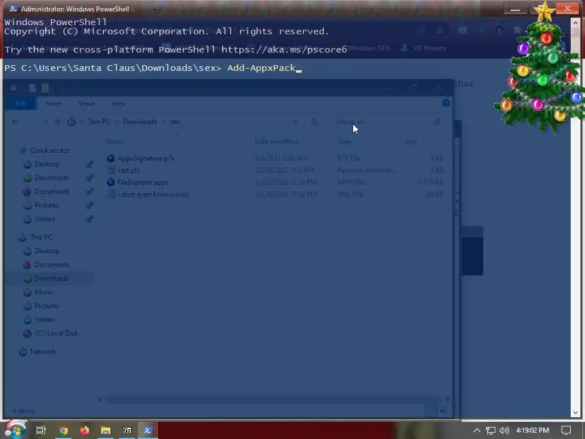The width and height of the screenshot is (585, 439).
Task: Click the sex folder breadcrumb segment
Action: click(x=175, y=122)
